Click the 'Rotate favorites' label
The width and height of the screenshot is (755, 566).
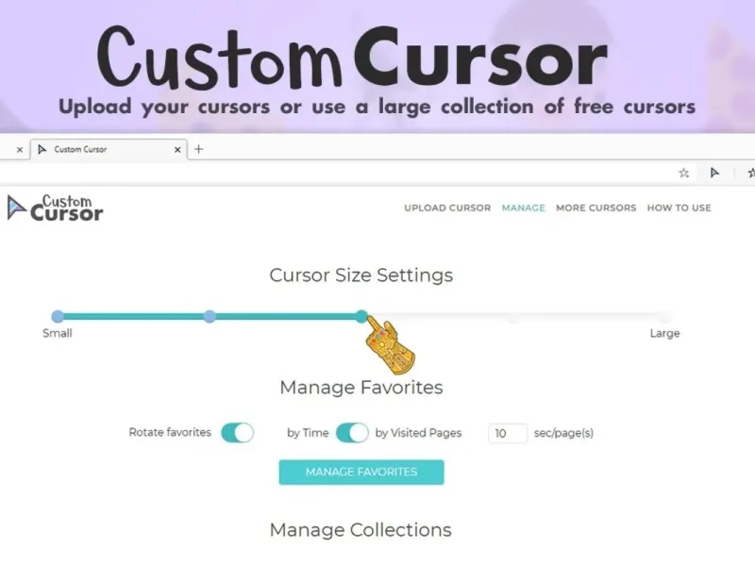[x=170, y=432]
